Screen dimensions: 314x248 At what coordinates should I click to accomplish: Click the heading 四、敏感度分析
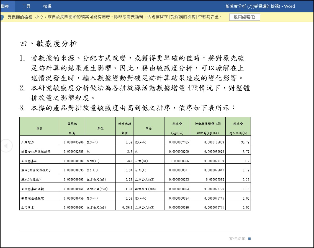pos(48,44)
